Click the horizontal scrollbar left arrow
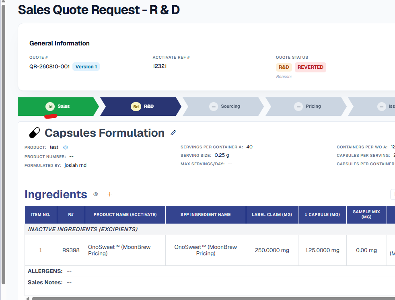Image resolution: width=395 pixels, height=300 pixels. point(28,299)
